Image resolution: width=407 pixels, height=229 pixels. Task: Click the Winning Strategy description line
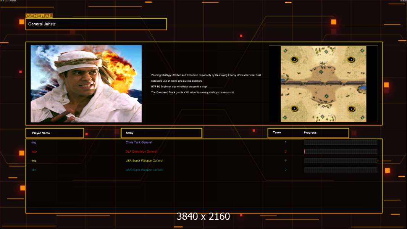[x=206, y=75]
